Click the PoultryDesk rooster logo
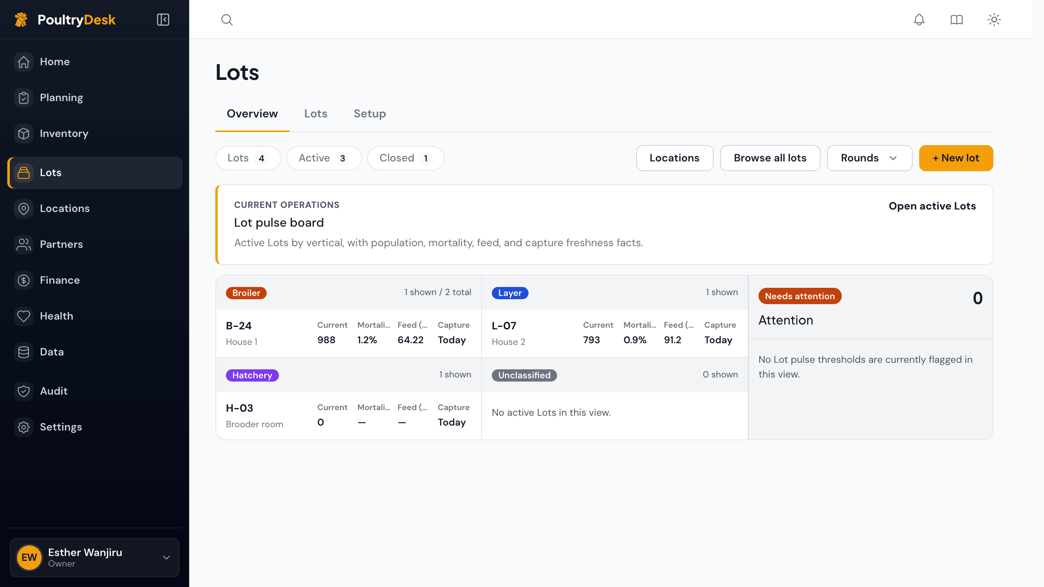 click(21, 20)
